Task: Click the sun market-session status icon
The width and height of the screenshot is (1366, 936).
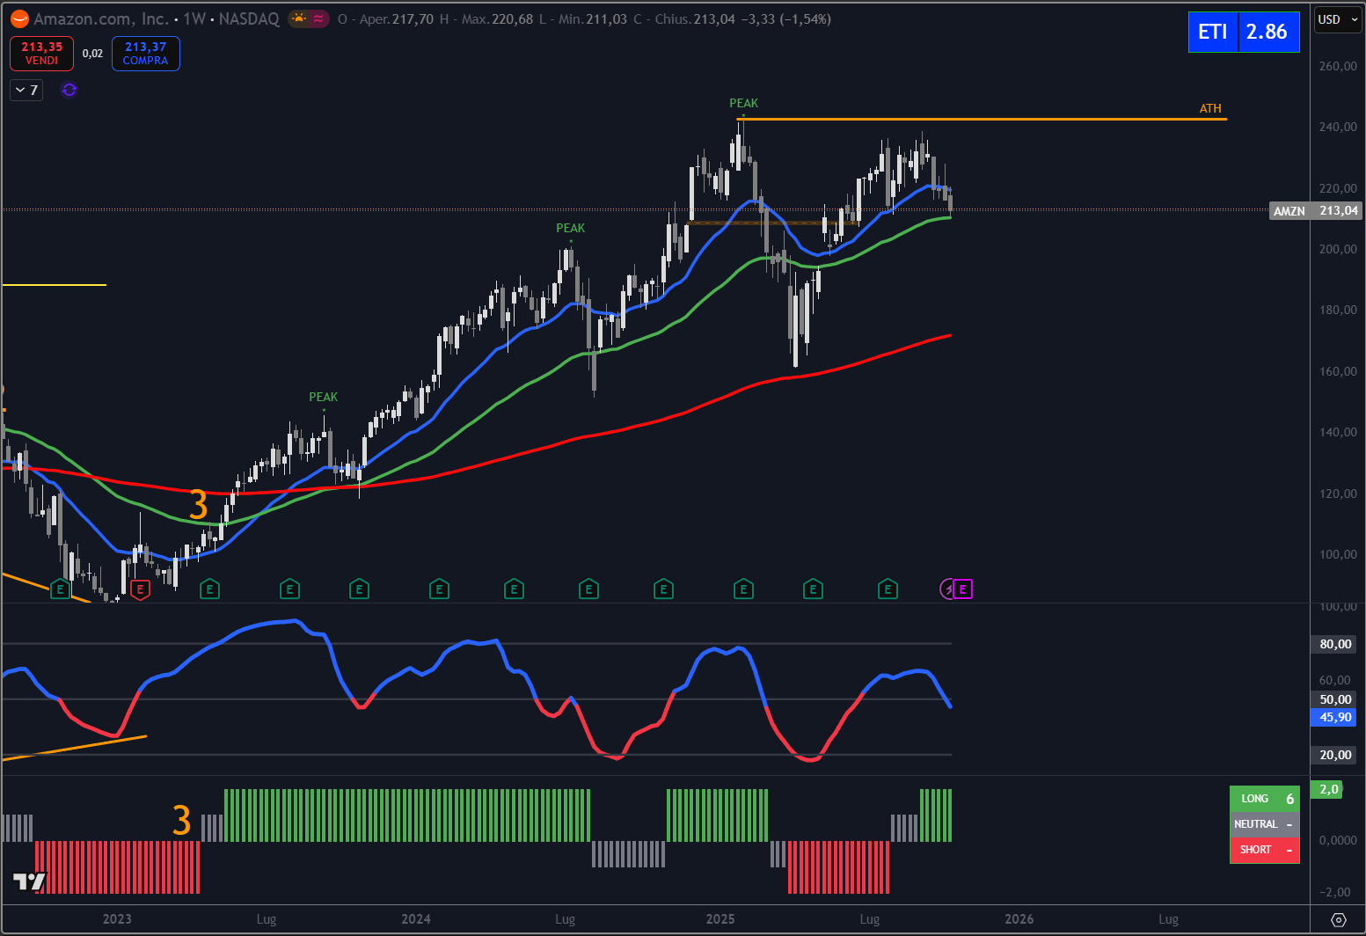Action: click(x=299, y=18)
